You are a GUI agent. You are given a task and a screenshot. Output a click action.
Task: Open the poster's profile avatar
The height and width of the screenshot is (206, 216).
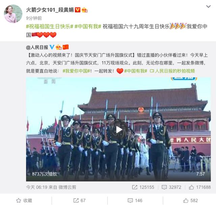pos(13,14)
